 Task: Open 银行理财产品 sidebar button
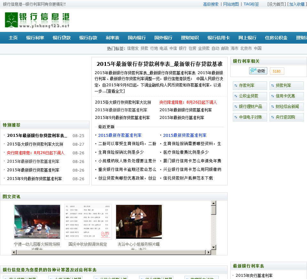pos(250,107)
